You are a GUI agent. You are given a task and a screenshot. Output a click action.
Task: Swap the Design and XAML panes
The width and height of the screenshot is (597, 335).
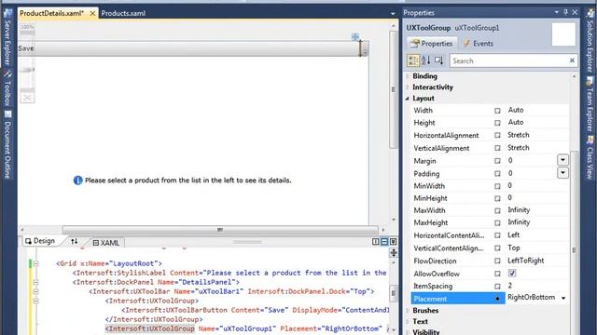click(75, 241)
